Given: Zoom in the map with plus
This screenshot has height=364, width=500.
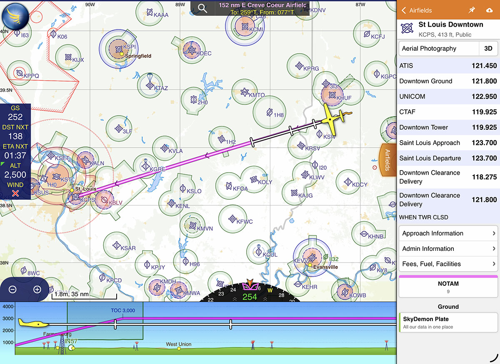Looking at the screenshot, I should tap(37, 290).
